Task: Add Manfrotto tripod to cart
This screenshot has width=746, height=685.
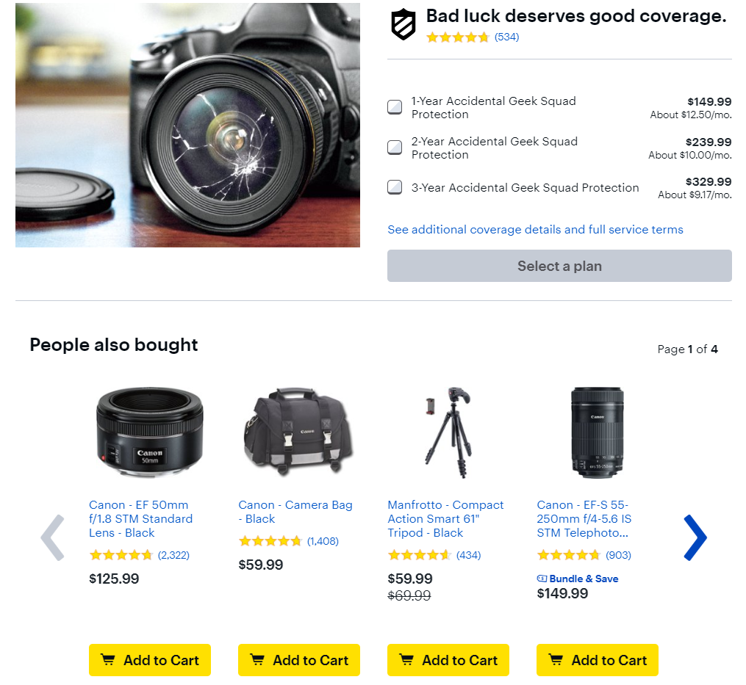Action: point(448,660)
